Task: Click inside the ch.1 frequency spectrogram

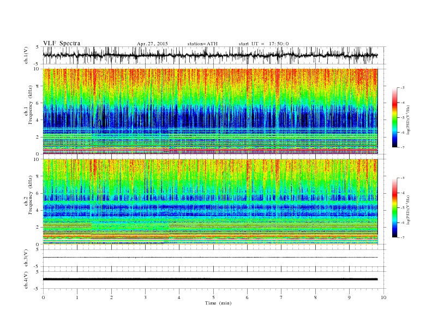Action: (210, 111)
